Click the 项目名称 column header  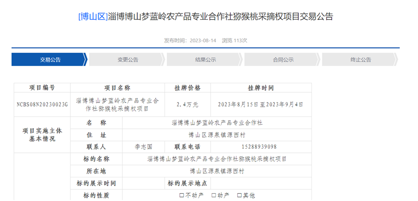click(117, 88)
